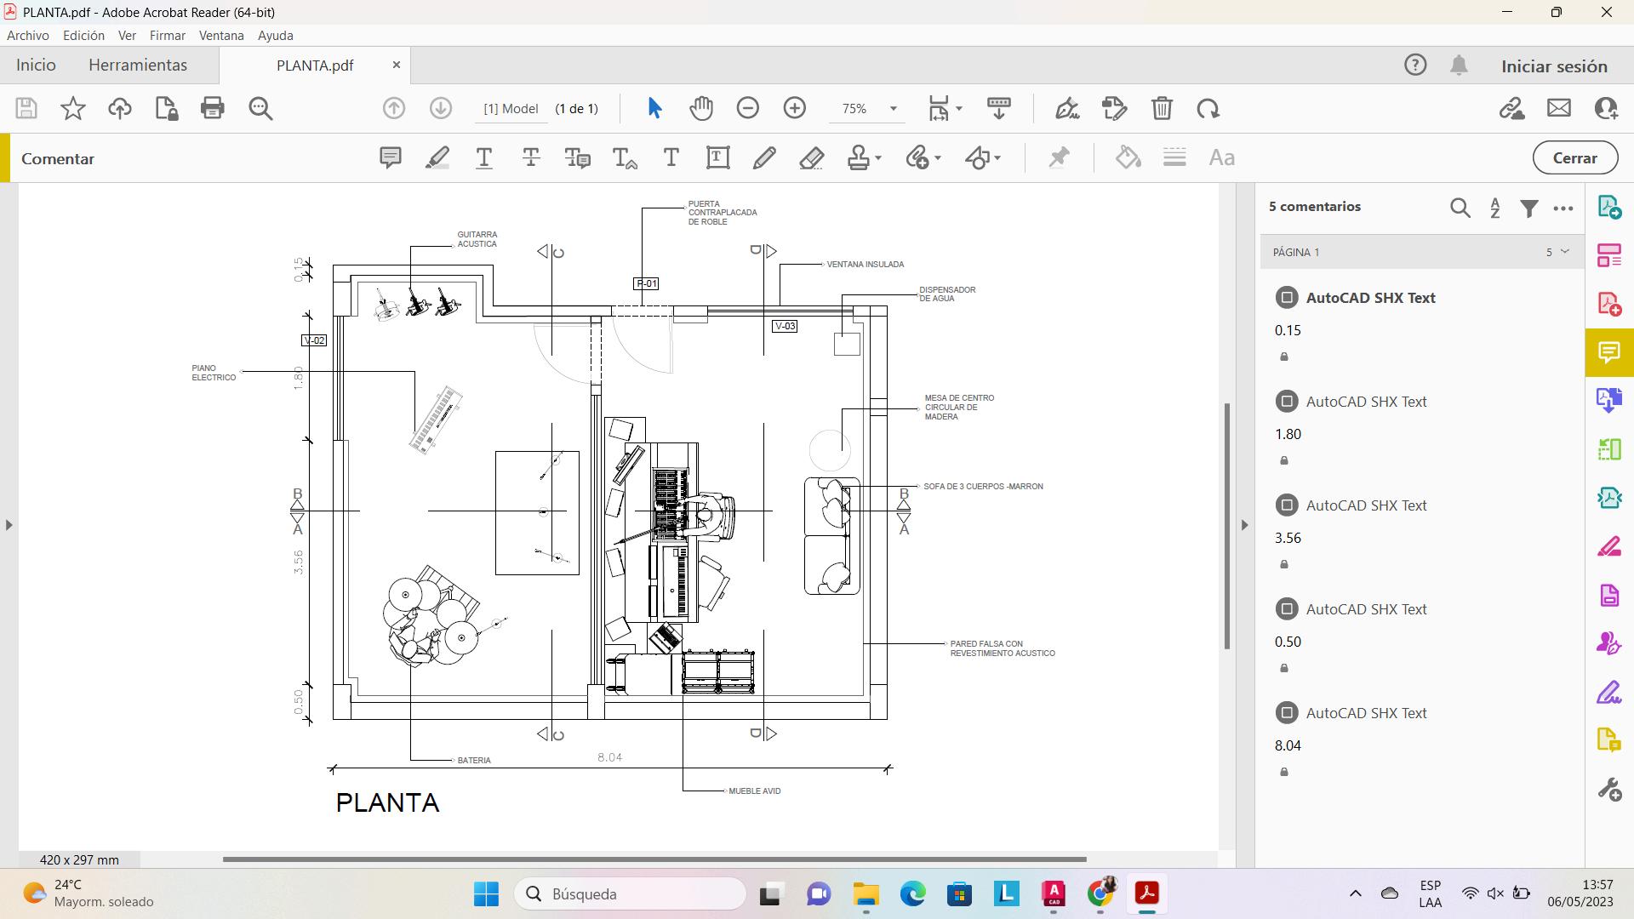Viewport: 1634px width, 919px height.
Task: Select the eraser tool
Action: [x=811, y=157]
